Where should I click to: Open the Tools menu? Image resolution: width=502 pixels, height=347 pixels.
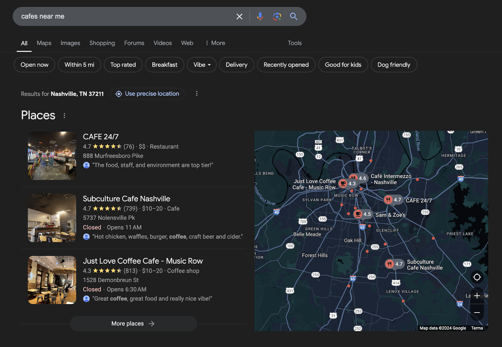coord(294,43)
